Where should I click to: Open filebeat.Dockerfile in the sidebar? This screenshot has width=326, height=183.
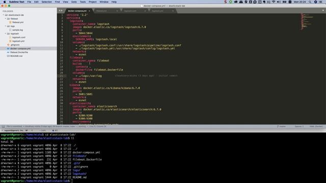coord(19,52)
